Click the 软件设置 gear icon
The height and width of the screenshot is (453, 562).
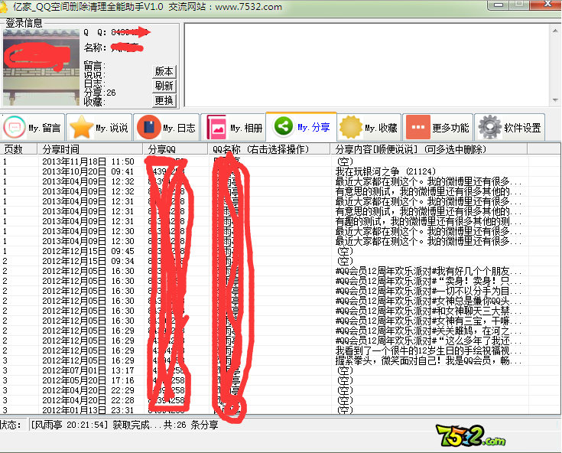[x=490, y=127]
